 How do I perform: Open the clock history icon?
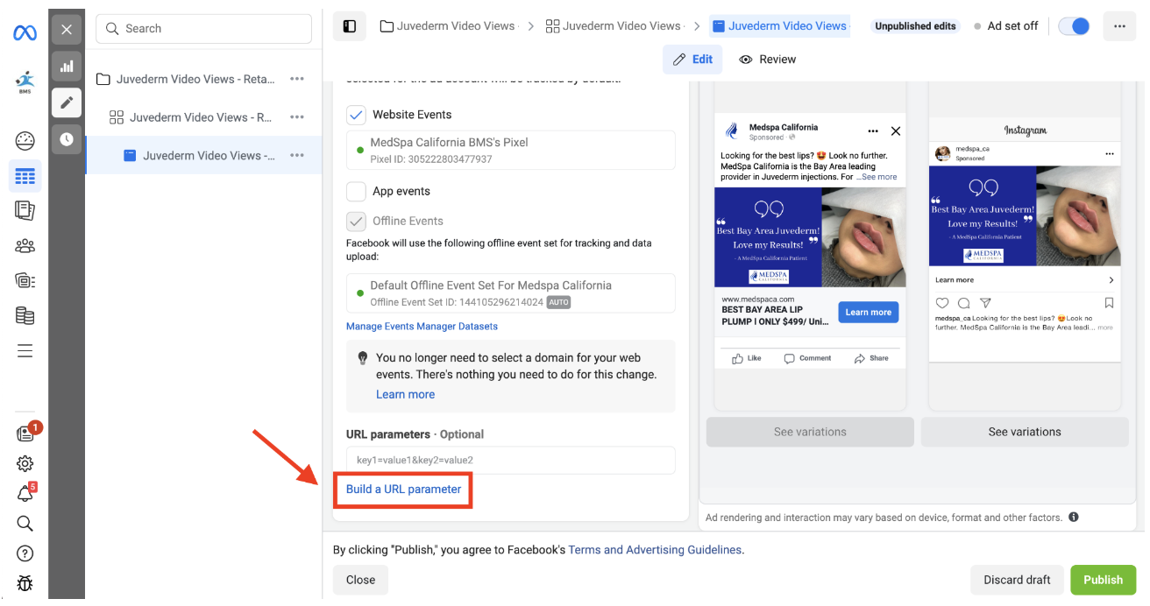[67, 138]
